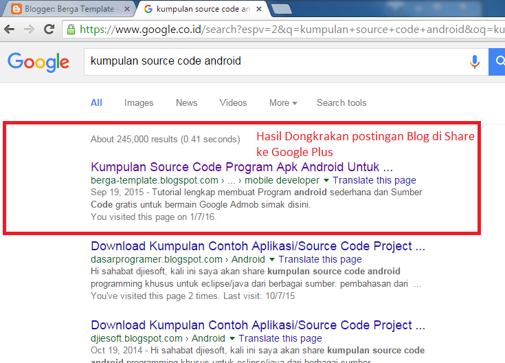Click You've visited this page 2 times text
The width and height of the screenshot is (505, 363).
192,296
